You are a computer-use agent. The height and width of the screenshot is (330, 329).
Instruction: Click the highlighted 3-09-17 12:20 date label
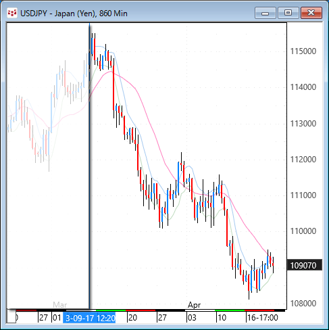[89, 318]
